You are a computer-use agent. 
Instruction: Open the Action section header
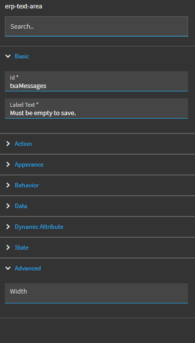(23, 144)
